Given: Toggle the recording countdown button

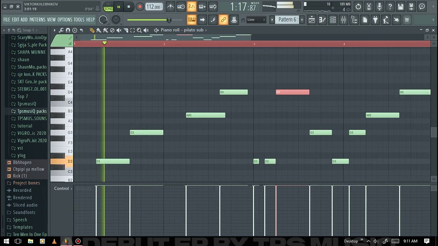Looking at the screenshot, I should coord(192,6).
